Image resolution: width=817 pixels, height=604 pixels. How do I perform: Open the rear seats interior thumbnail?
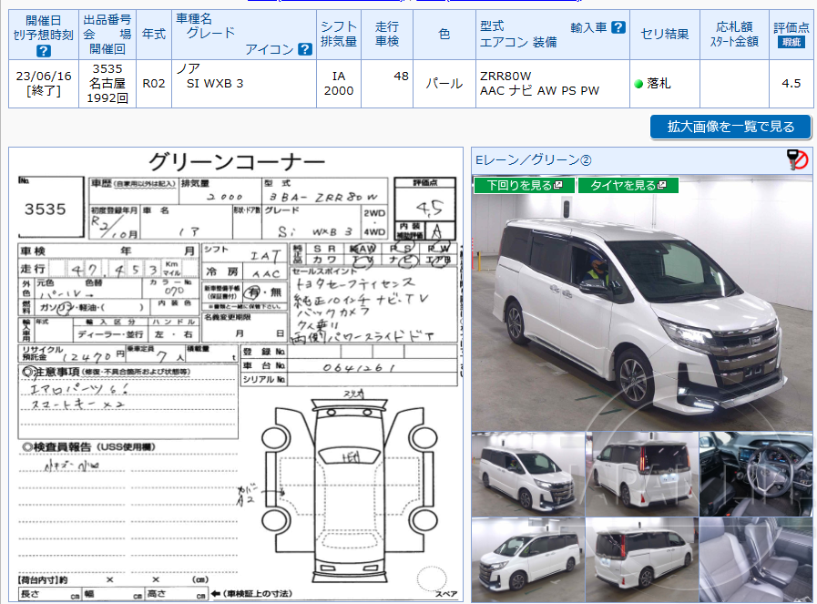756,558
